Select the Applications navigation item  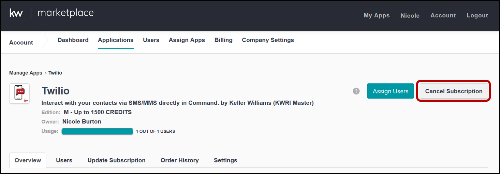pos(116,40)
